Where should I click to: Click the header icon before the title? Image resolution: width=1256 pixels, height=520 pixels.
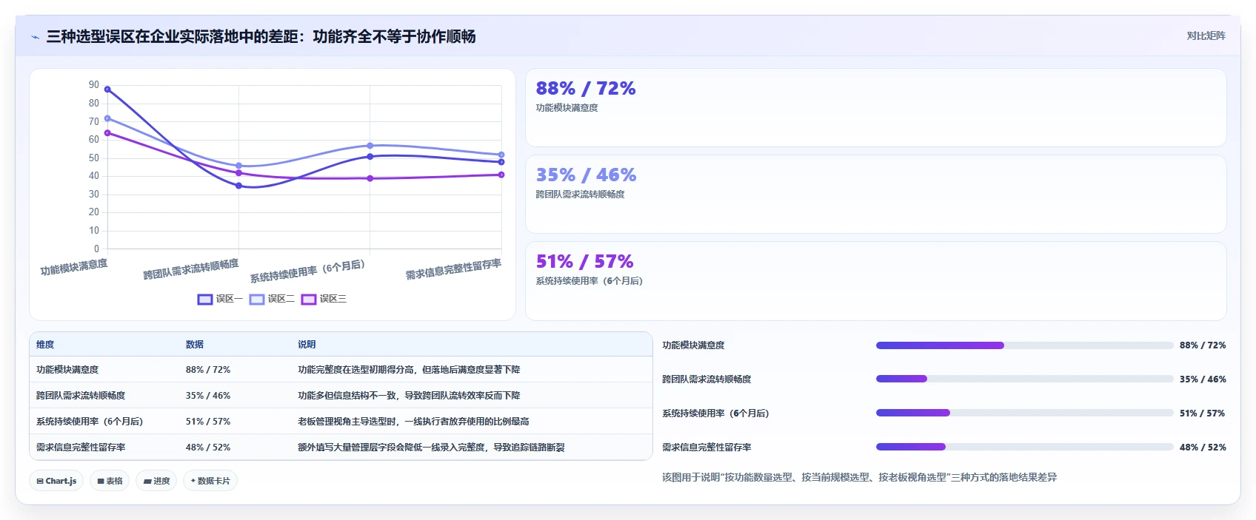pos(35,37)
